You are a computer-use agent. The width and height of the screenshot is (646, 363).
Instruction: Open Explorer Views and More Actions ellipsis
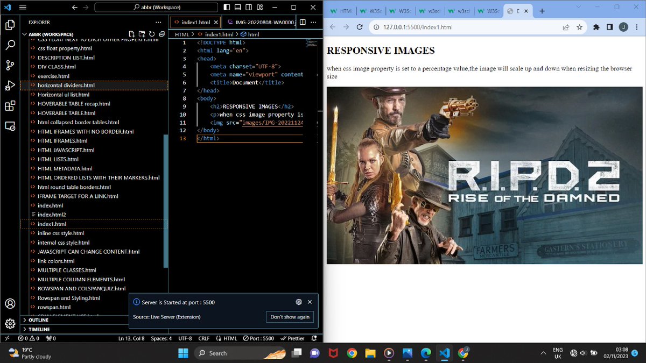click(x=158, y=22)
